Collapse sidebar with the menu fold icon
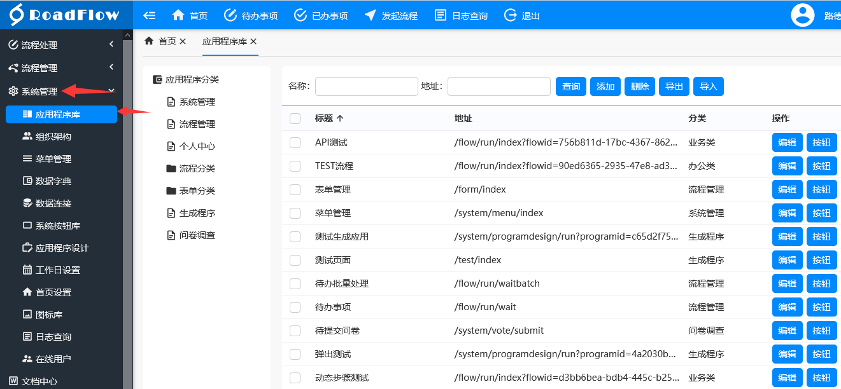The width and height of the screenshot is (841, 389). coord(150,15)
